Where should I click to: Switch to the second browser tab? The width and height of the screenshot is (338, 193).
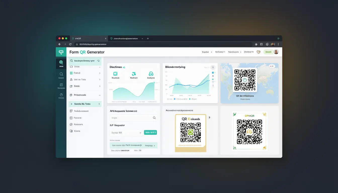(x=126, y=38)
